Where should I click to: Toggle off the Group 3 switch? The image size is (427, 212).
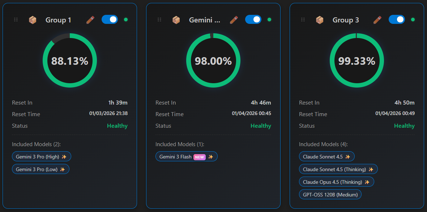(397, 19)
